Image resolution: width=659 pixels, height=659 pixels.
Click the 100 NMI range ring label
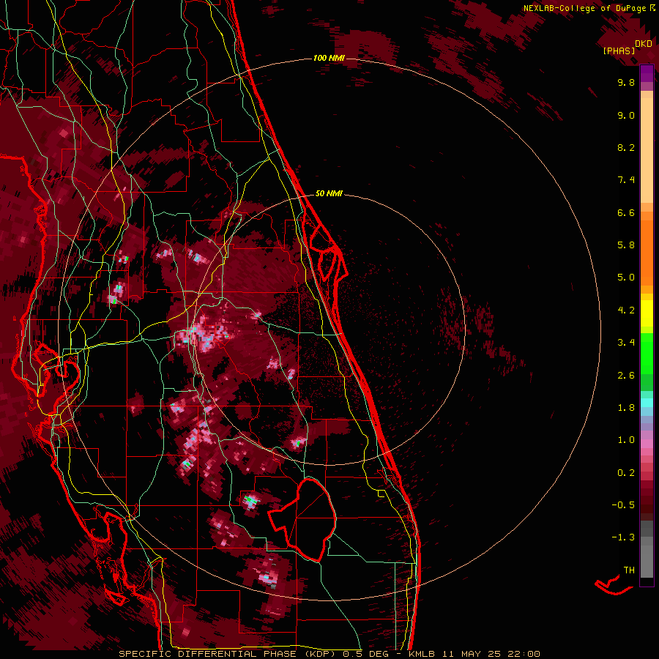pos(329,58)
